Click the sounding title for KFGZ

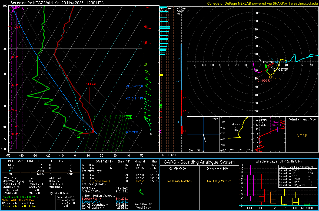click(57, 3)
